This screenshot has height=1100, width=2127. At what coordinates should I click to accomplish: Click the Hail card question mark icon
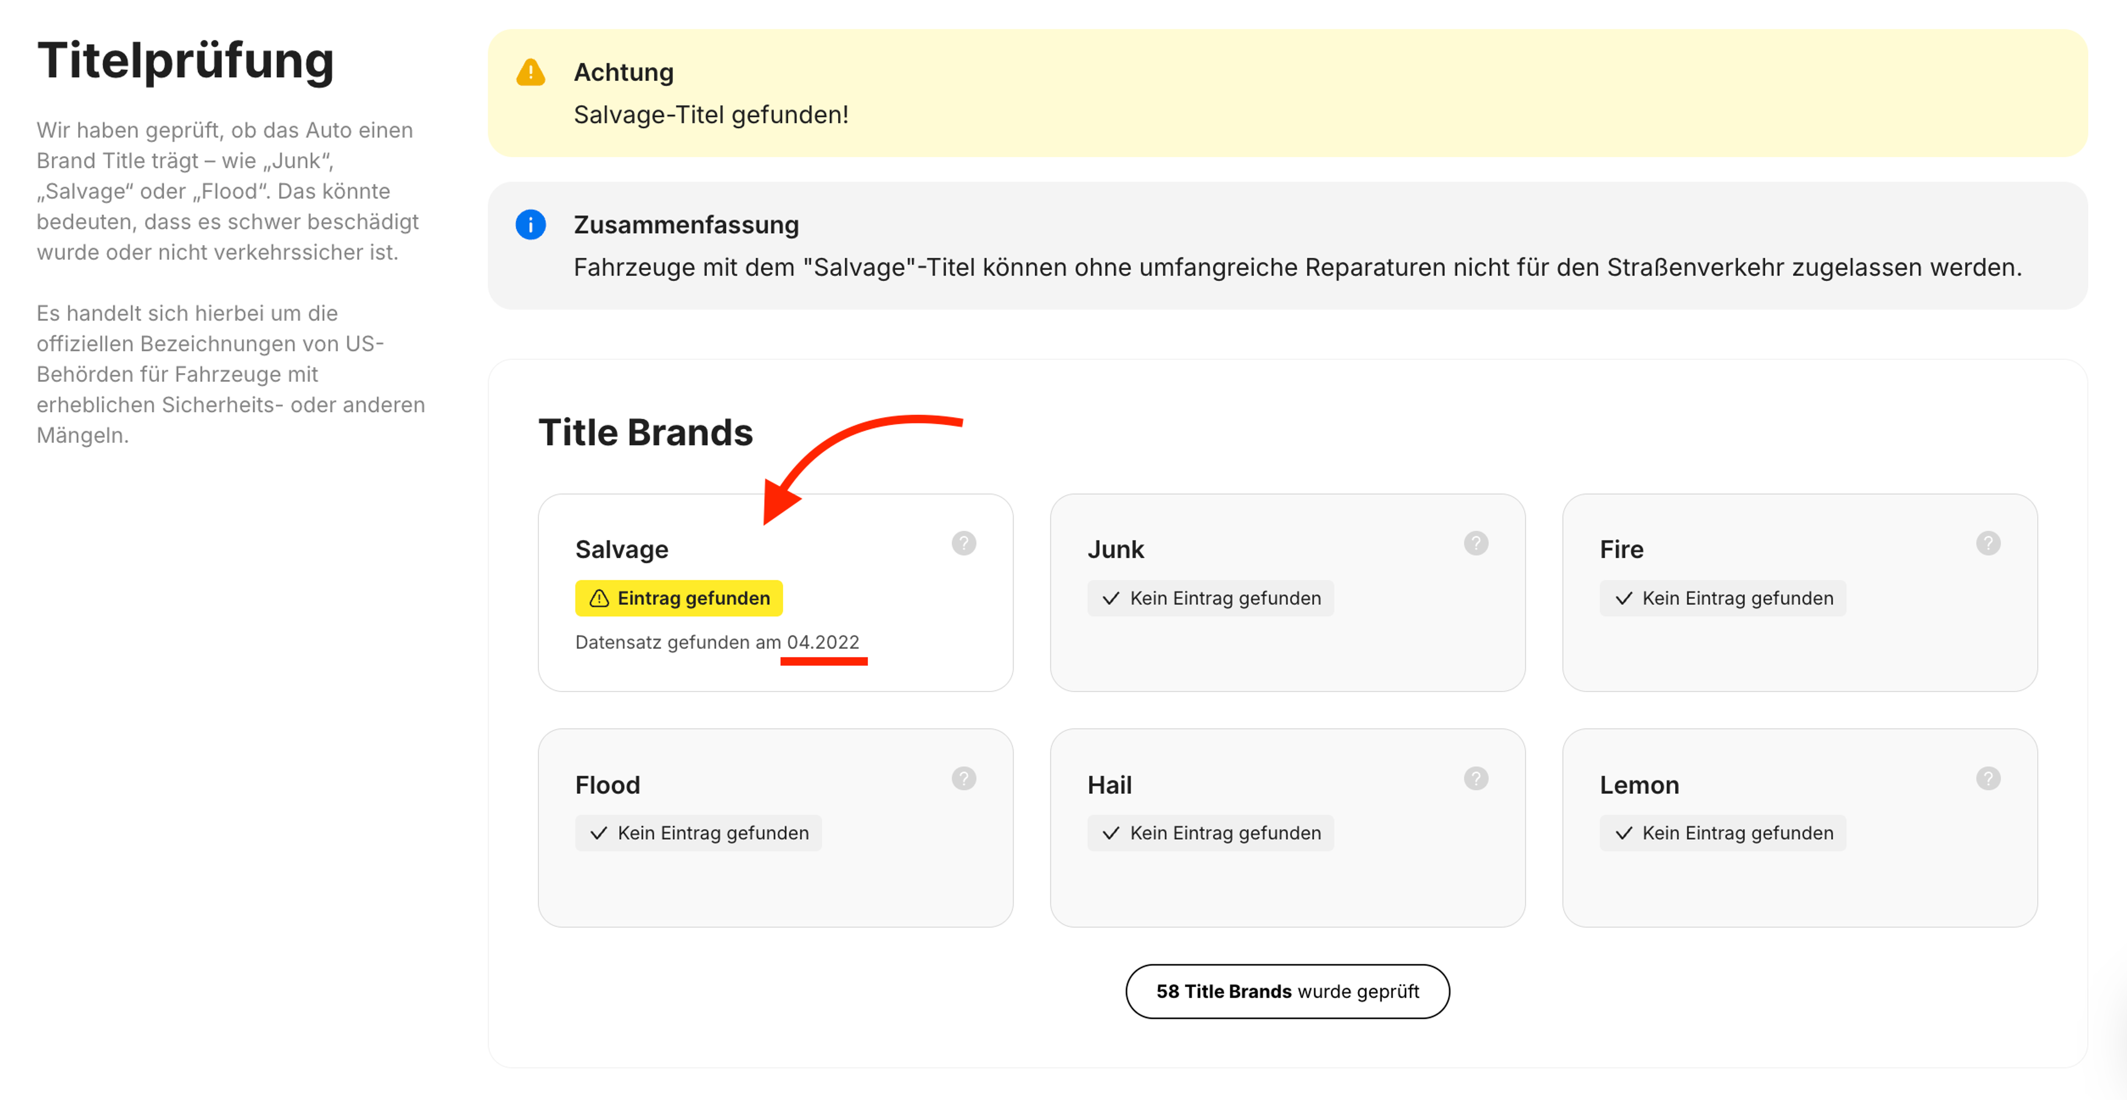(x=1476, y=778)
